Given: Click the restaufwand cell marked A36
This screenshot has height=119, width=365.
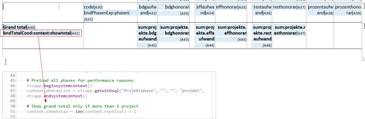Looking at the screenshot, I should [x=262, y=10].
